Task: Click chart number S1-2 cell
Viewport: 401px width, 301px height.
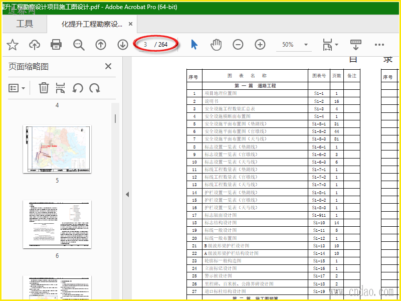Action: coord(319,101)
